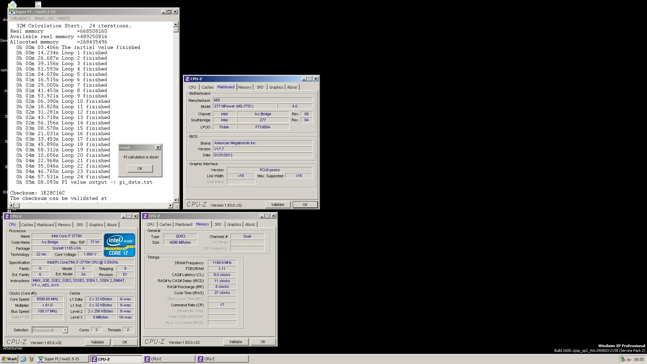Open Mainboard tab in Memory CPU-Z window
The height and width of the screenshot is (364, 647).
[184, 224]
